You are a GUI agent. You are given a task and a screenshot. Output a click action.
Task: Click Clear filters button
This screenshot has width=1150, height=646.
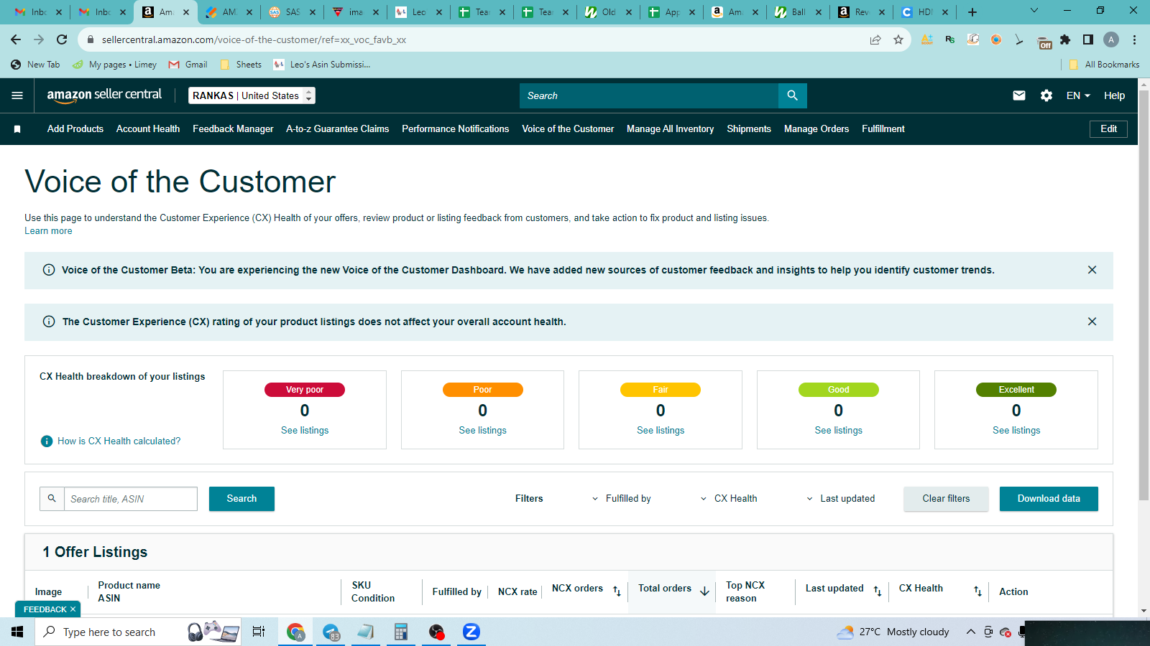coord(946,498)
